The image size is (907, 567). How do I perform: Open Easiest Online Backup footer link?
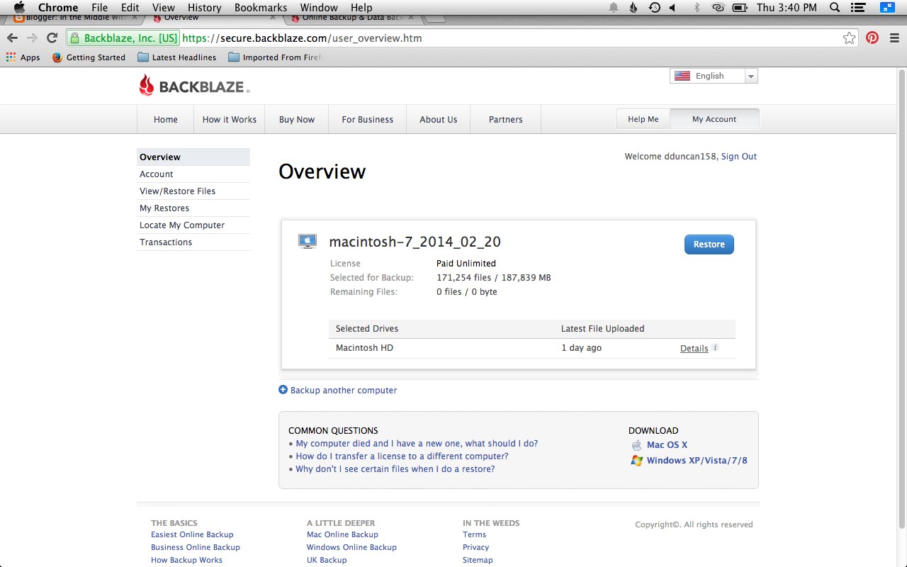[x=192, y=535]
